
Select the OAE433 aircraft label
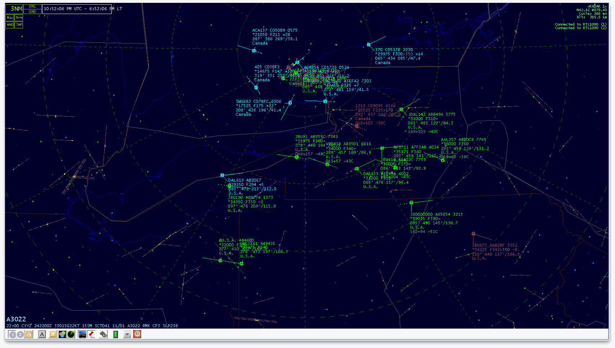click(x=386, y=180)
